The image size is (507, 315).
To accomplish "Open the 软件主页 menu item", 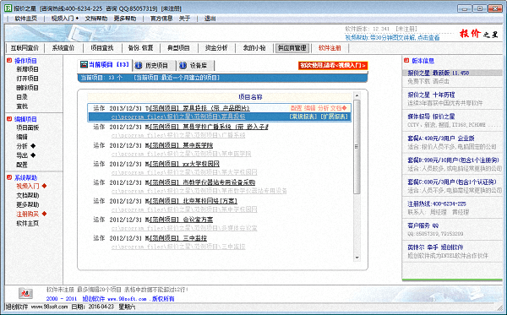I will click(x=26, y=19).
